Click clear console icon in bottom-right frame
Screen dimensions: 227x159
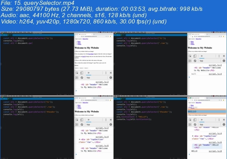click(x=195, y=124)
